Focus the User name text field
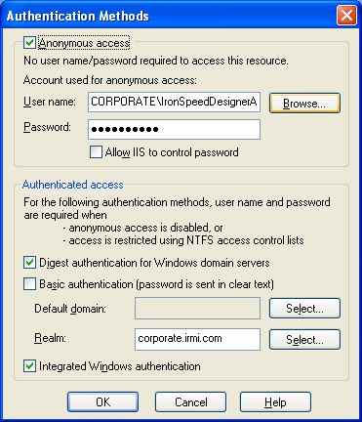This screenshot has width=362, height=422. tap(174, 102)
